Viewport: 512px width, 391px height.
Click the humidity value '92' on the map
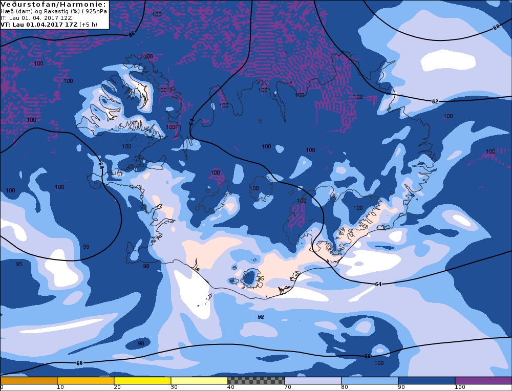click(261, 317)
